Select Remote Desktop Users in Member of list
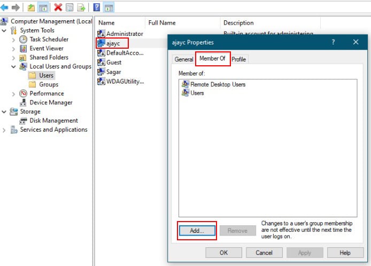371x266 pixels. tap(214, 85)
